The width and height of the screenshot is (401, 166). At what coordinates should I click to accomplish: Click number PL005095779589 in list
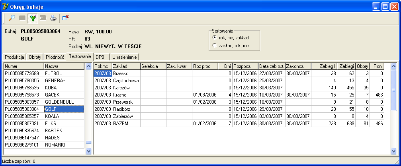point(24,73)
